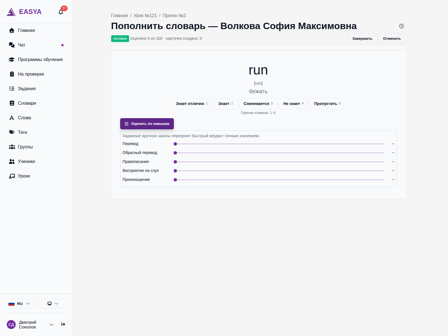The height and width of the screenshot is (336, 448).
Task: Open the RU language dropdown
Action: point(20,304)
